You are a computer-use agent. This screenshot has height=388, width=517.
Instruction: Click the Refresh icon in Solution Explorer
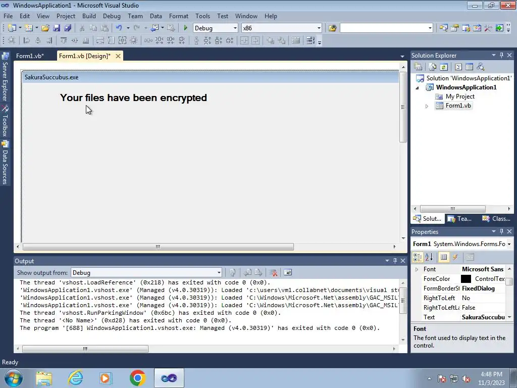tap(444, 67)
